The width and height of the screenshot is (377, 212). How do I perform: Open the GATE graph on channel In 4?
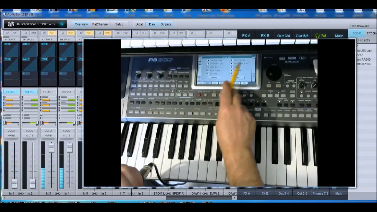coord(67,49)
